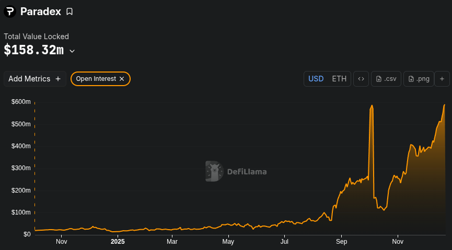Click the Open Interest chip label
The width and height of the screenshot is (452, 250).
coord(96,79)
